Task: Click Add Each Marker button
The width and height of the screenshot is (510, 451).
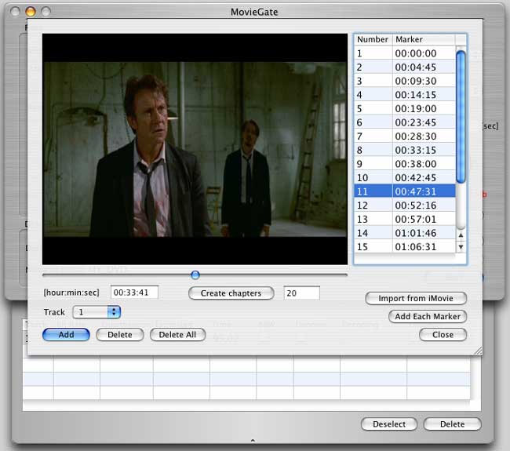Action: [x=428, y=316]
